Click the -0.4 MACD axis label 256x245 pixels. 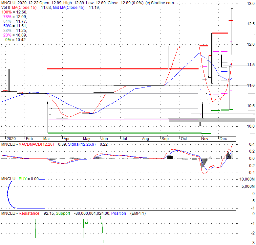click(251, 173)
